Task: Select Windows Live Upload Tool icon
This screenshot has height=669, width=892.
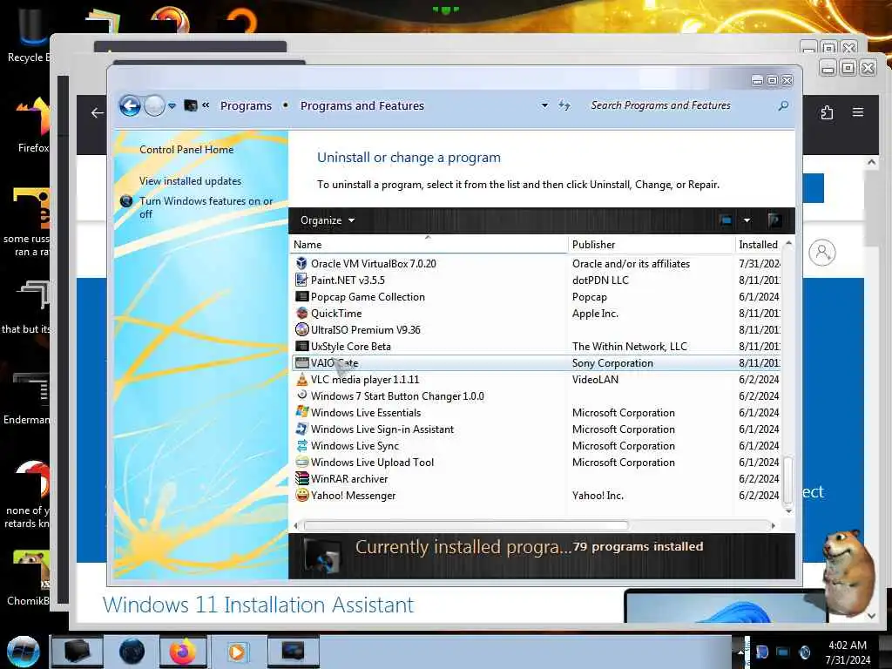Action: (301, 462)
